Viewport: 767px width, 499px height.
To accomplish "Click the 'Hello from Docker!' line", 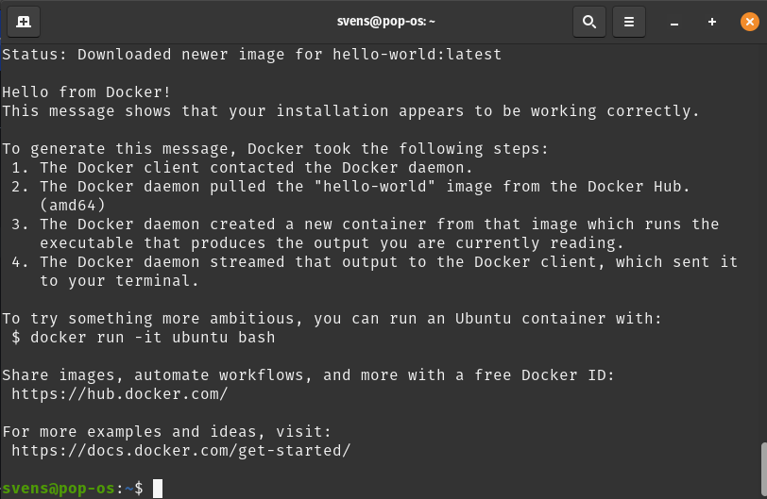I will point(87,92).
